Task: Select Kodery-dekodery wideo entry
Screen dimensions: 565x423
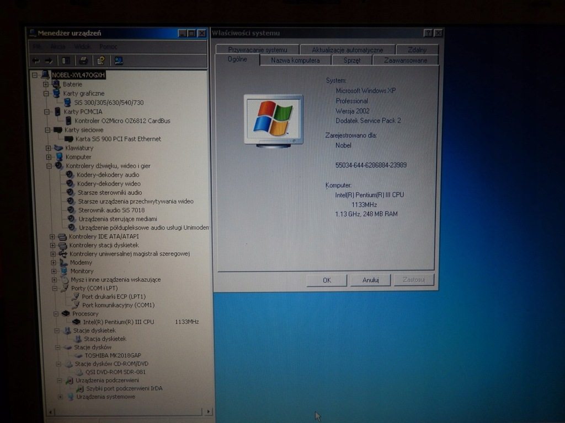Action: coord(109,183)
